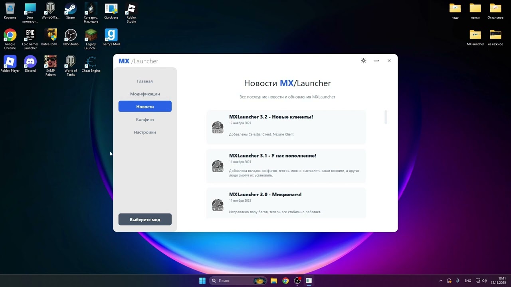Click the news icon of MXLauncher 3.0 card
Viewport: 511px width, 287px height.
point(218,205)
